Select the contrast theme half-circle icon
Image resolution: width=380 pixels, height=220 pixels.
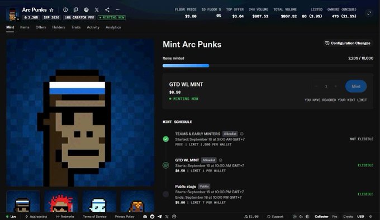click(x=307, y=217)
